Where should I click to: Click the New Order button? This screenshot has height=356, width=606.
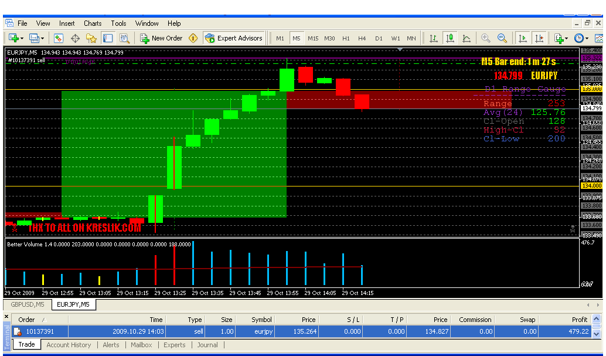pyautogui.click(x=161, y=38)
